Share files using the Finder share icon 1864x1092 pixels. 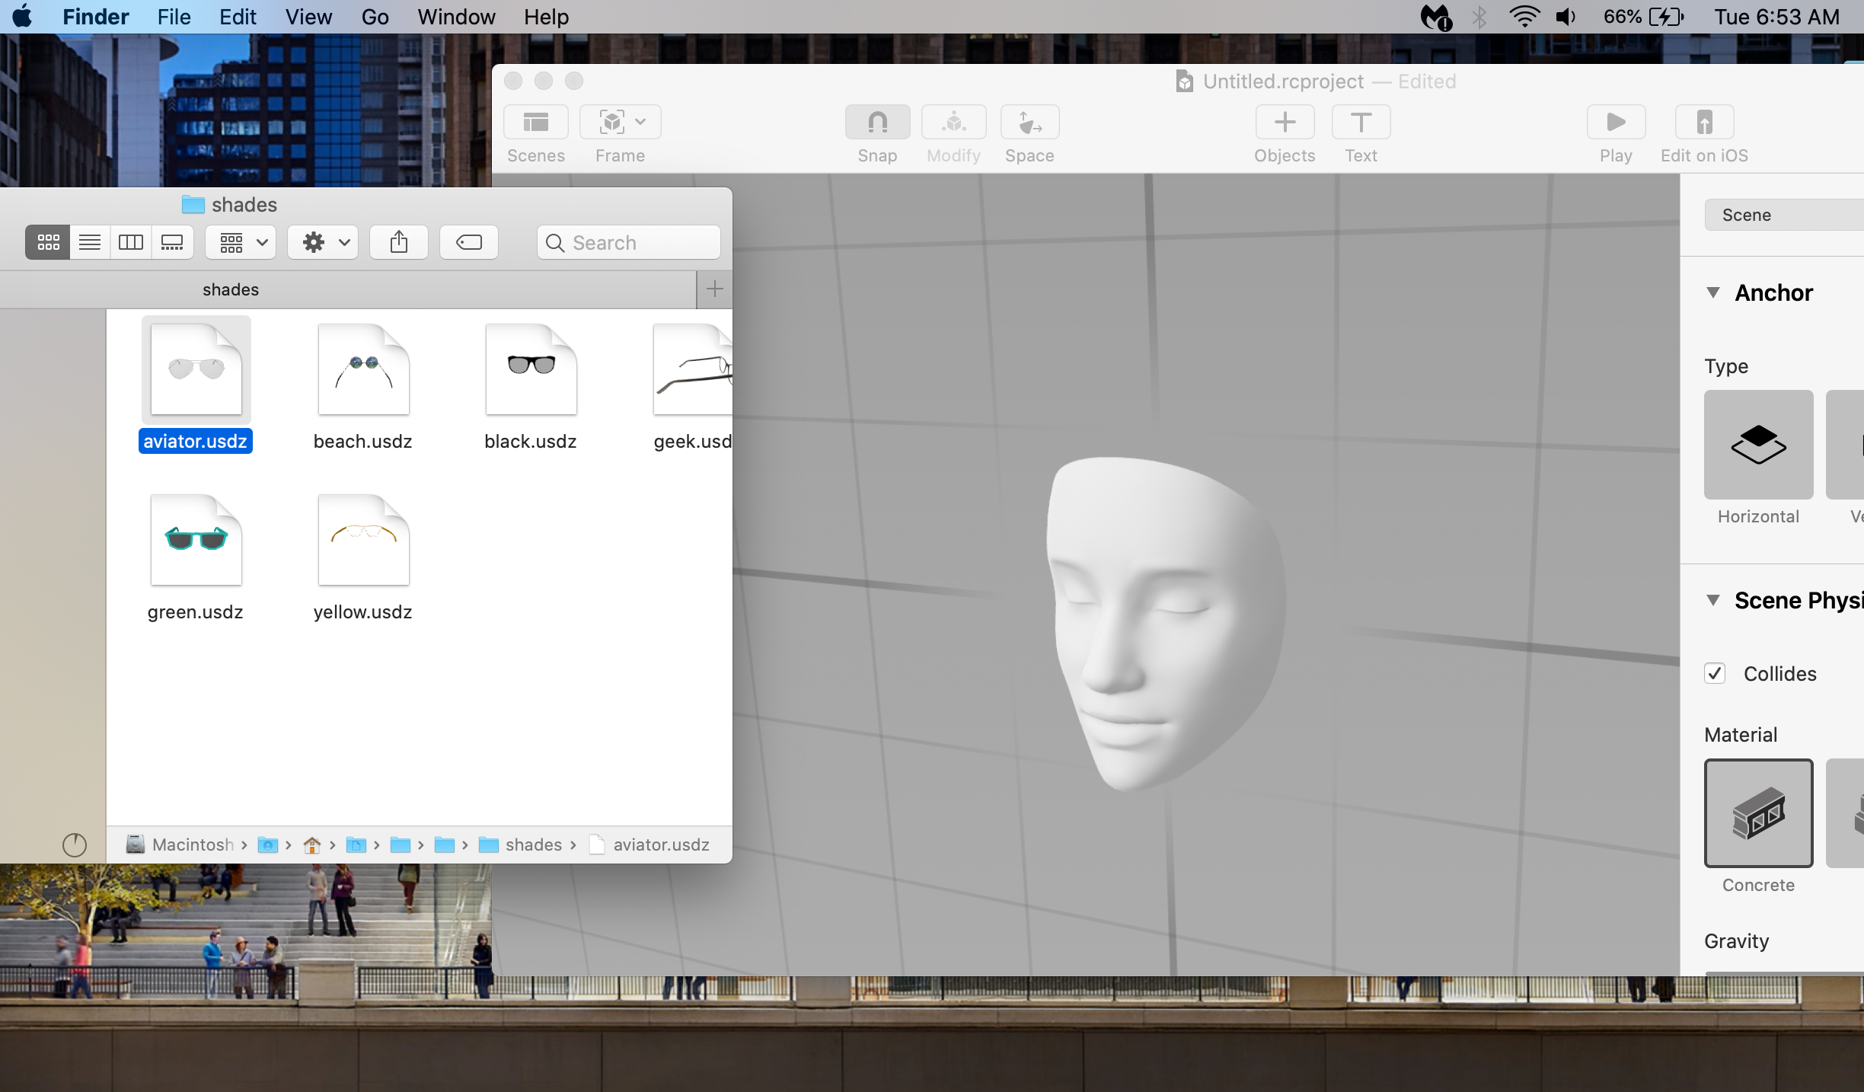[398, 242]
